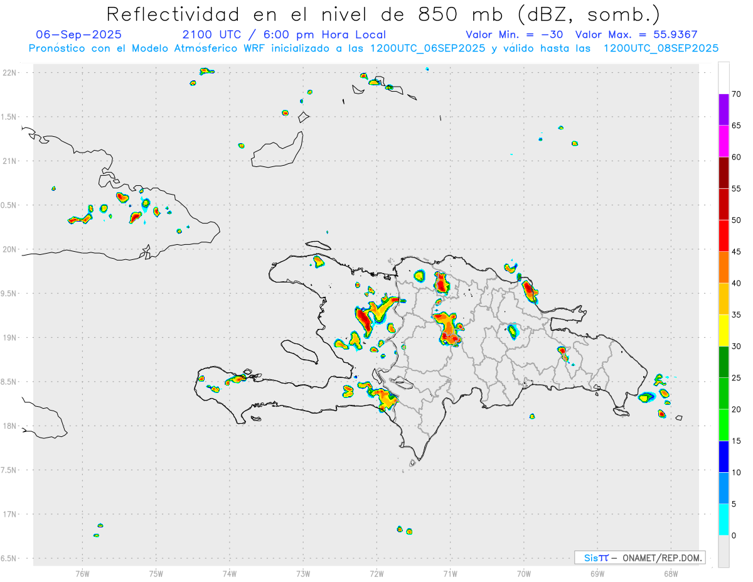Image resolution: width=753 pixels, height=582 pixels.
Task: Pick the yellow 30–35 dBZ colorbar segment
Action: click(724, 330)
